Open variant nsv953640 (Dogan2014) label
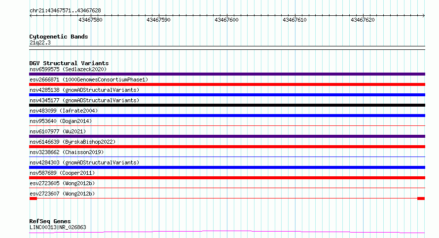Viewport: 439px width, 238px height. tap(61, 121)
